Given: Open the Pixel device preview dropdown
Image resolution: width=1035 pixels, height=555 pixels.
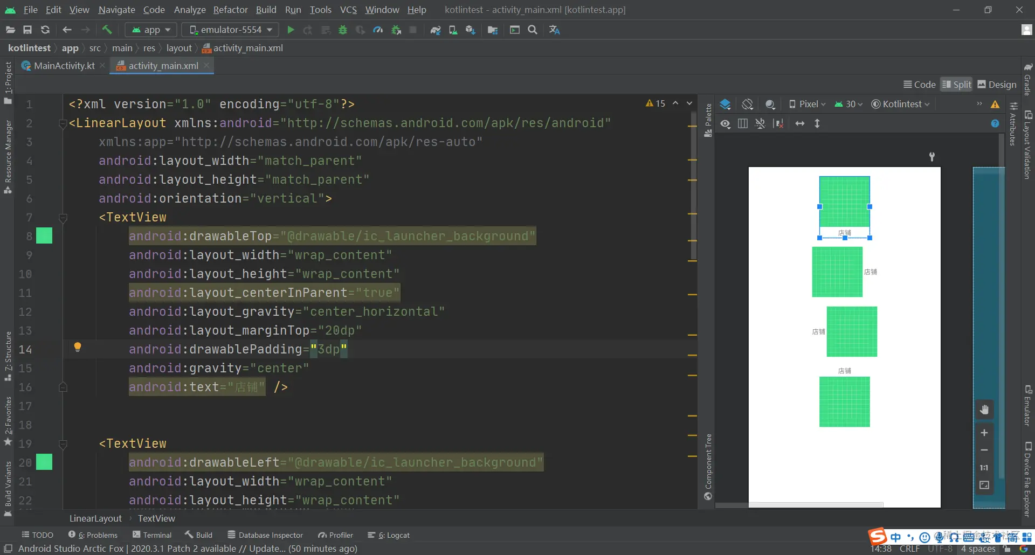Looking at the screenshot, I should 807,104.
